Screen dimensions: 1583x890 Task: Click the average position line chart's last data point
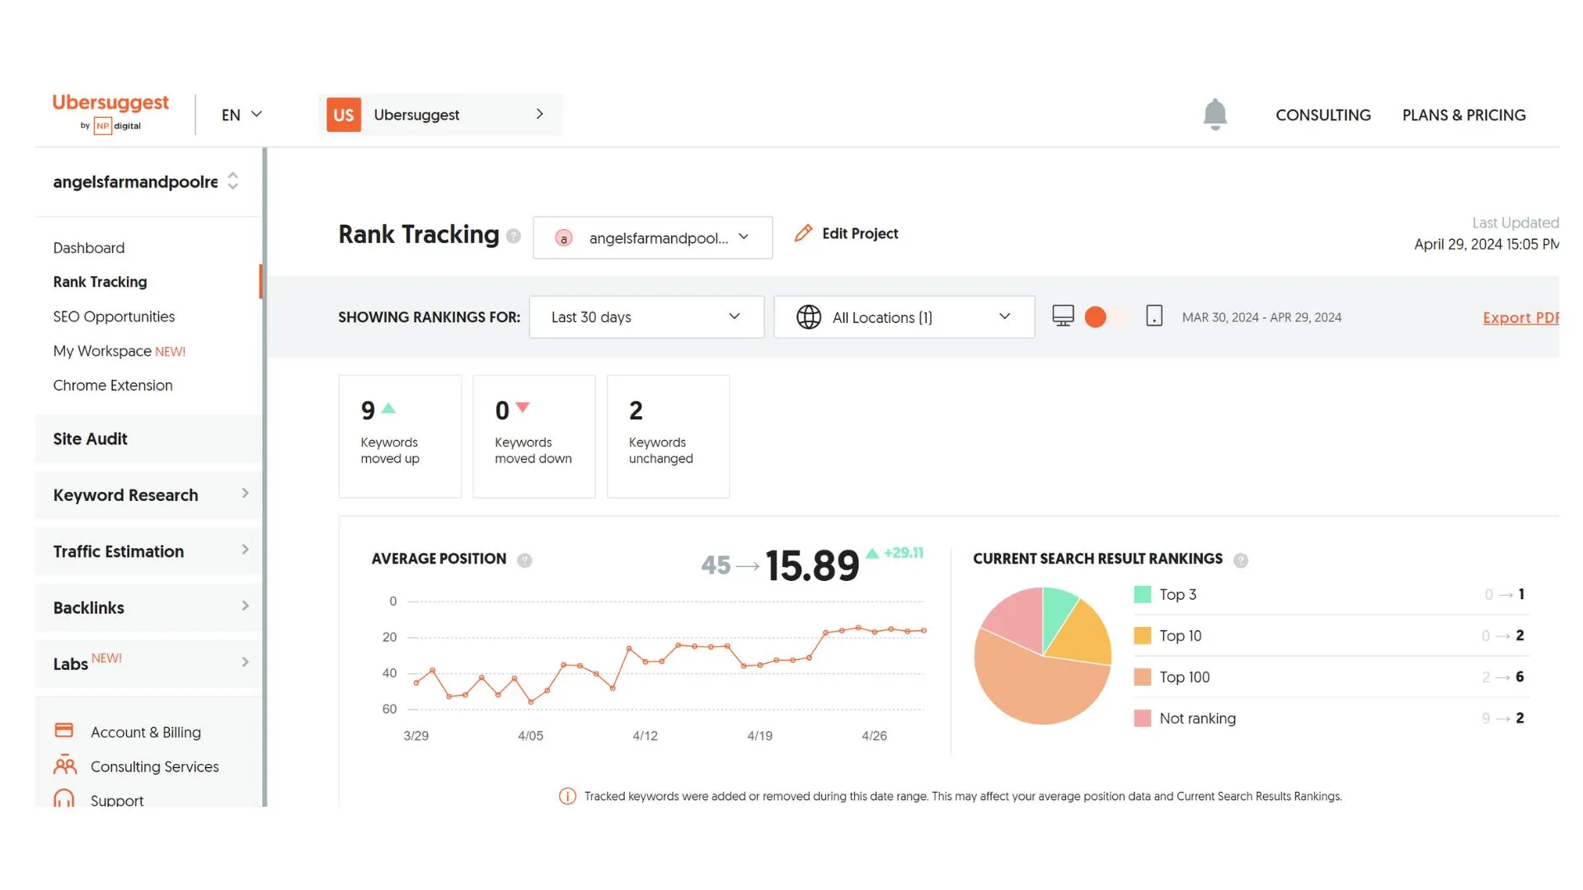pyautogui.click(x=923, y=630)
